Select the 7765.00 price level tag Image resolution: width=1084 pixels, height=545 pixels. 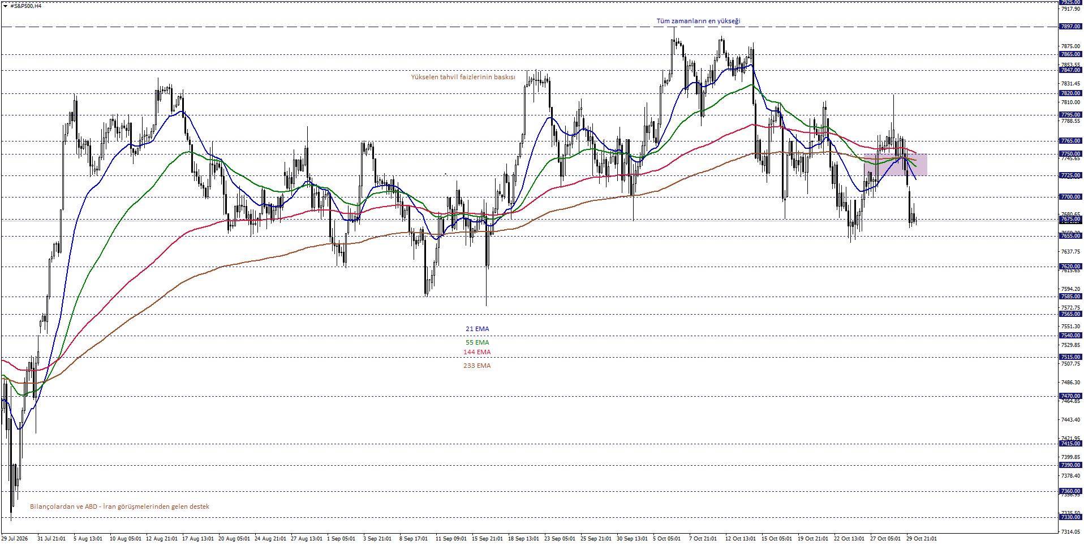click(x=1070, y=141)
